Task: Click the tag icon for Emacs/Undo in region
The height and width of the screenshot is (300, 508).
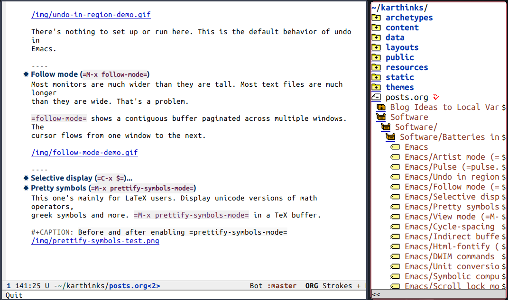Action: (395, 177)
